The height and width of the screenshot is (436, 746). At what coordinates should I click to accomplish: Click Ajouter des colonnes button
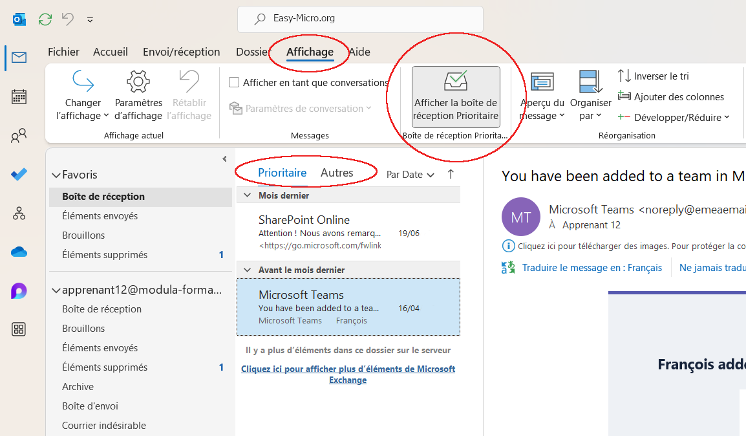[x=671, y=96]
